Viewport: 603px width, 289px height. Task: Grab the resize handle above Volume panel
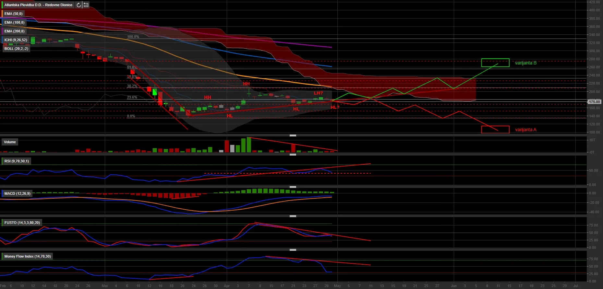(x=293, y=135)
